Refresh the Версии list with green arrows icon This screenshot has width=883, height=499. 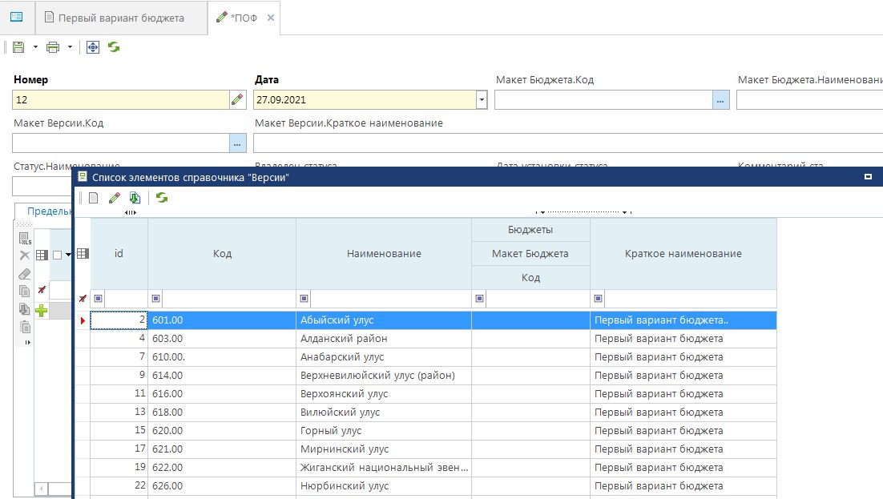tap(162, 198)
